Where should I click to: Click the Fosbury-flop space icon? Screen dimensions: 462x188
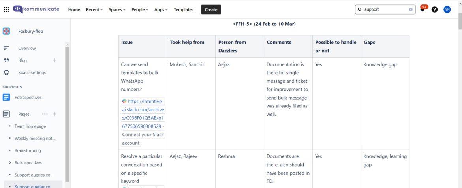point(6,31)
